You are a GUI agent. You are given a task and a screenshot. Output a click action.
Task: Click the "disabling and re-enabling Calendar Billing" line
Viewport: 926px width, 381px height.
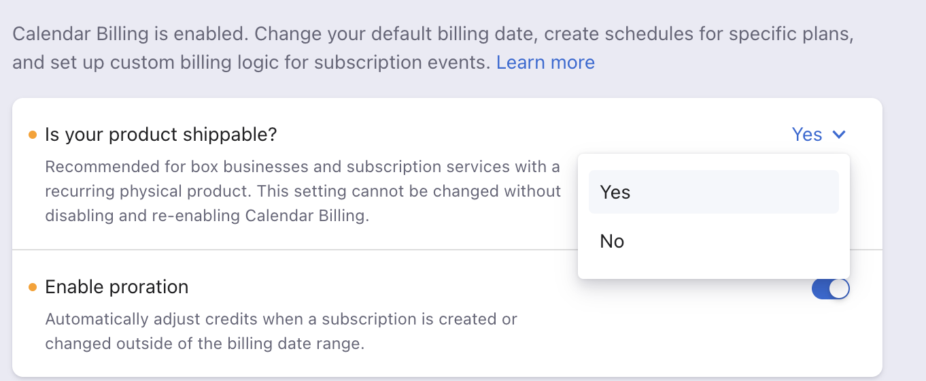[207, 216]
